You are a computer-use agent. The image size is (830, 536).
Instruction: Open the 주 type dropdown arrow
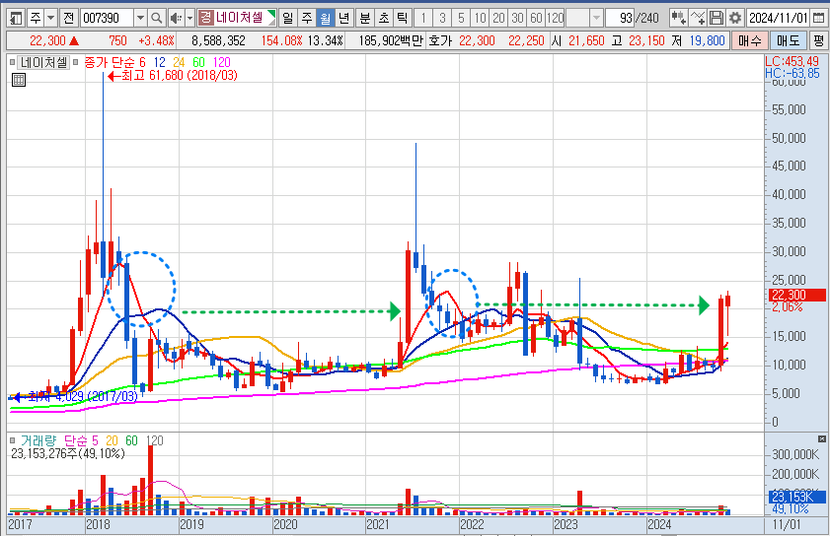pyautogui.click(x=50, y=19)
